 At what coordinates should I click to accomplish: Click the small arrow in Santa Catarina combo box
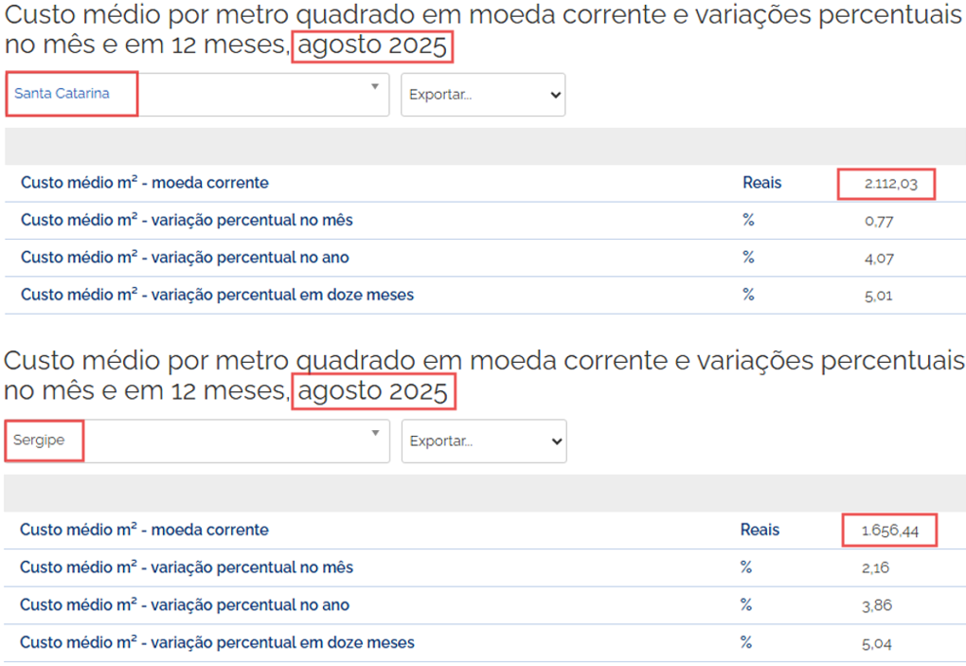pos(374,87)
